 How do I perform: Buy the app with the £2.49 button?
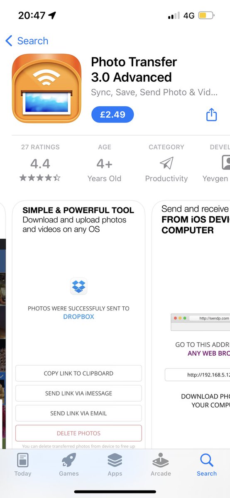[113, 115]
